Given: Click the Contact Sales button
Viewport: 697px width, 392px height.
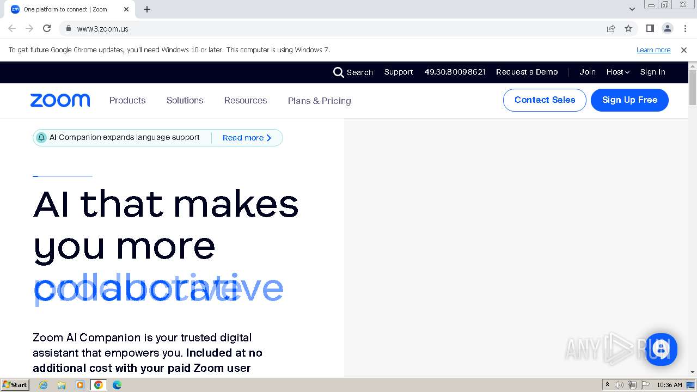Looking at the screenshot, I should pos(545,100).
